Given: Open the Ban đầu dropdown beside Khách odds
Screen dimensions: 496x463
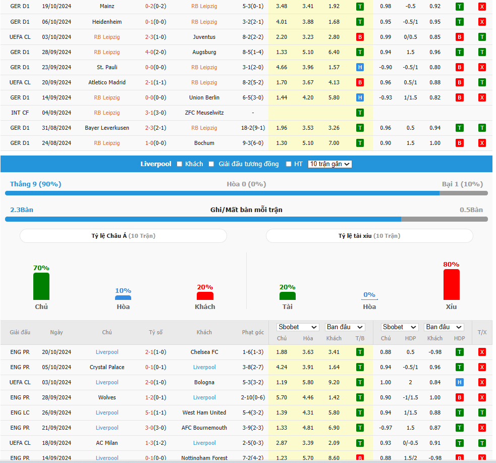Looking at the screenshot, I should click(345, 327).
